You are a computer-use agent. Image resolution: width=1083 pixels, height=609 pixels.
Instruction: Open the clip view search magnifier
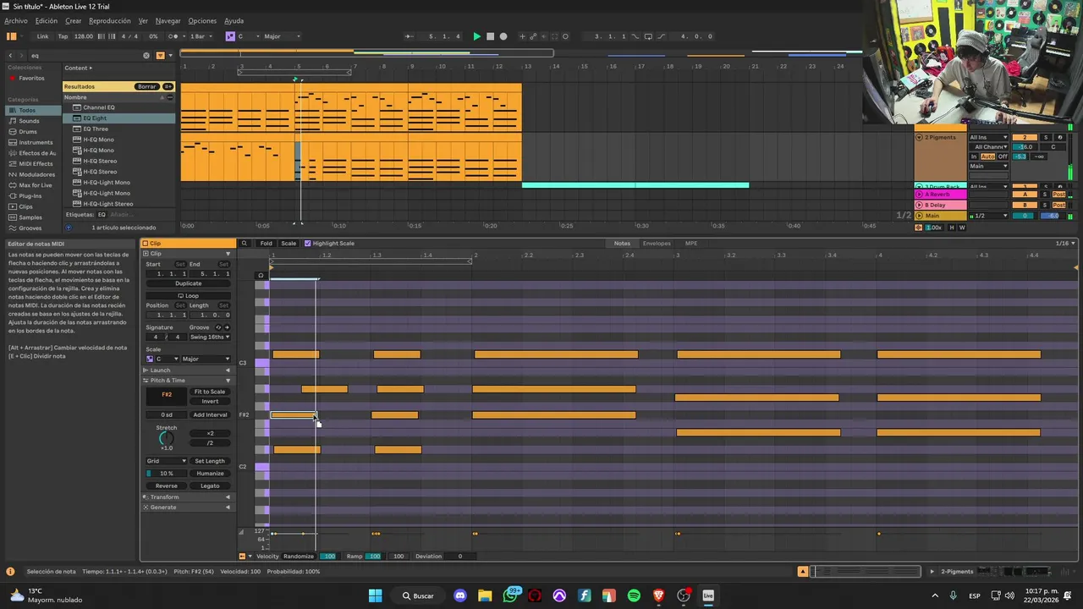point(245,244)
